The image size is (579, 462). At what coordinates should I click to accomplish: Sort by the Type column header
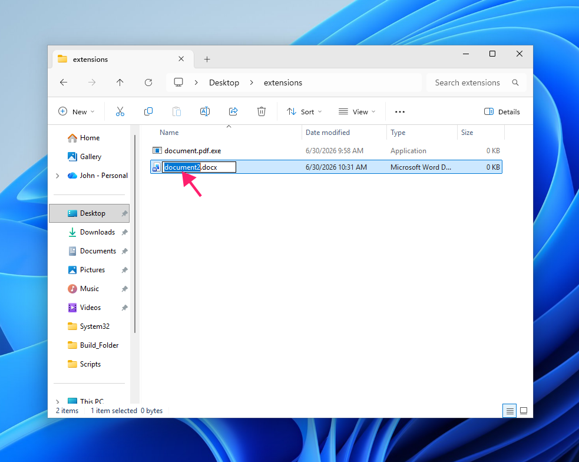(398, 132)
